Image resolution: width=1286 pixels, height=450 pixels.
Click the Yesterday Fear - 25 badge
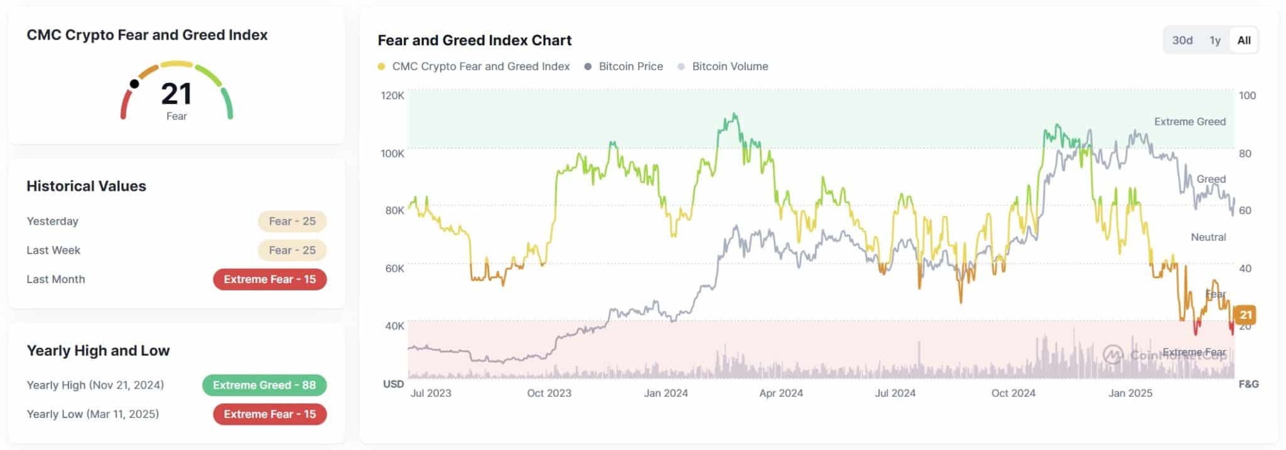[292, 221]
